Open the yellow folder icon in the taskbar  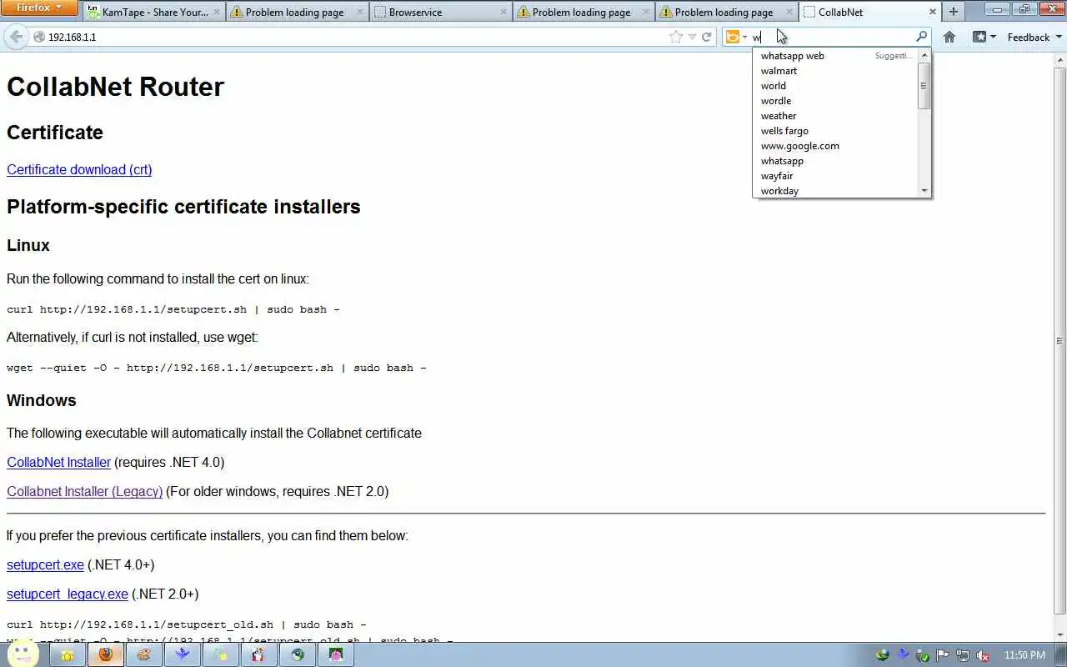click(x=68, y=654)
